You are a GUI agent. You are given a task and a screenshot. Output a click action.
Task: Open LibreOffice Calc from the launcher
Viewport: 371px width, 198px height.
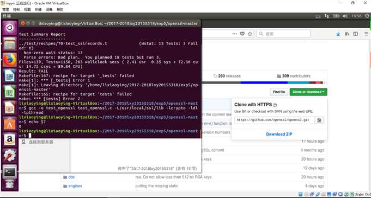[x=10, y=92]
